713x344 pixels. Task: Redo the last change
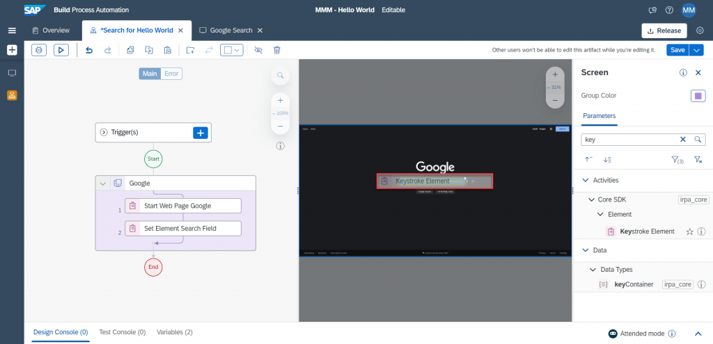108,50
